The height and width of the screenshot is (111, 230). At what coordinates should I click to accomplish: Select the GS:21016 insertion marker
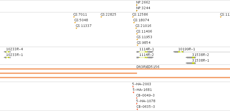pos(136,28)
